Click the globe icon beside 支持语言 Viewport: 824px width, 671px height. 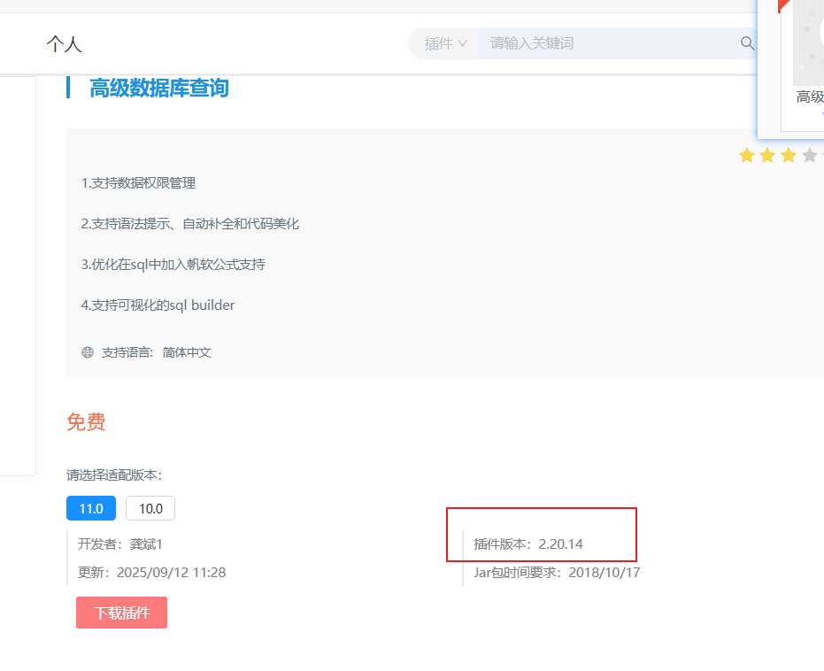click(x=88, y=352)
